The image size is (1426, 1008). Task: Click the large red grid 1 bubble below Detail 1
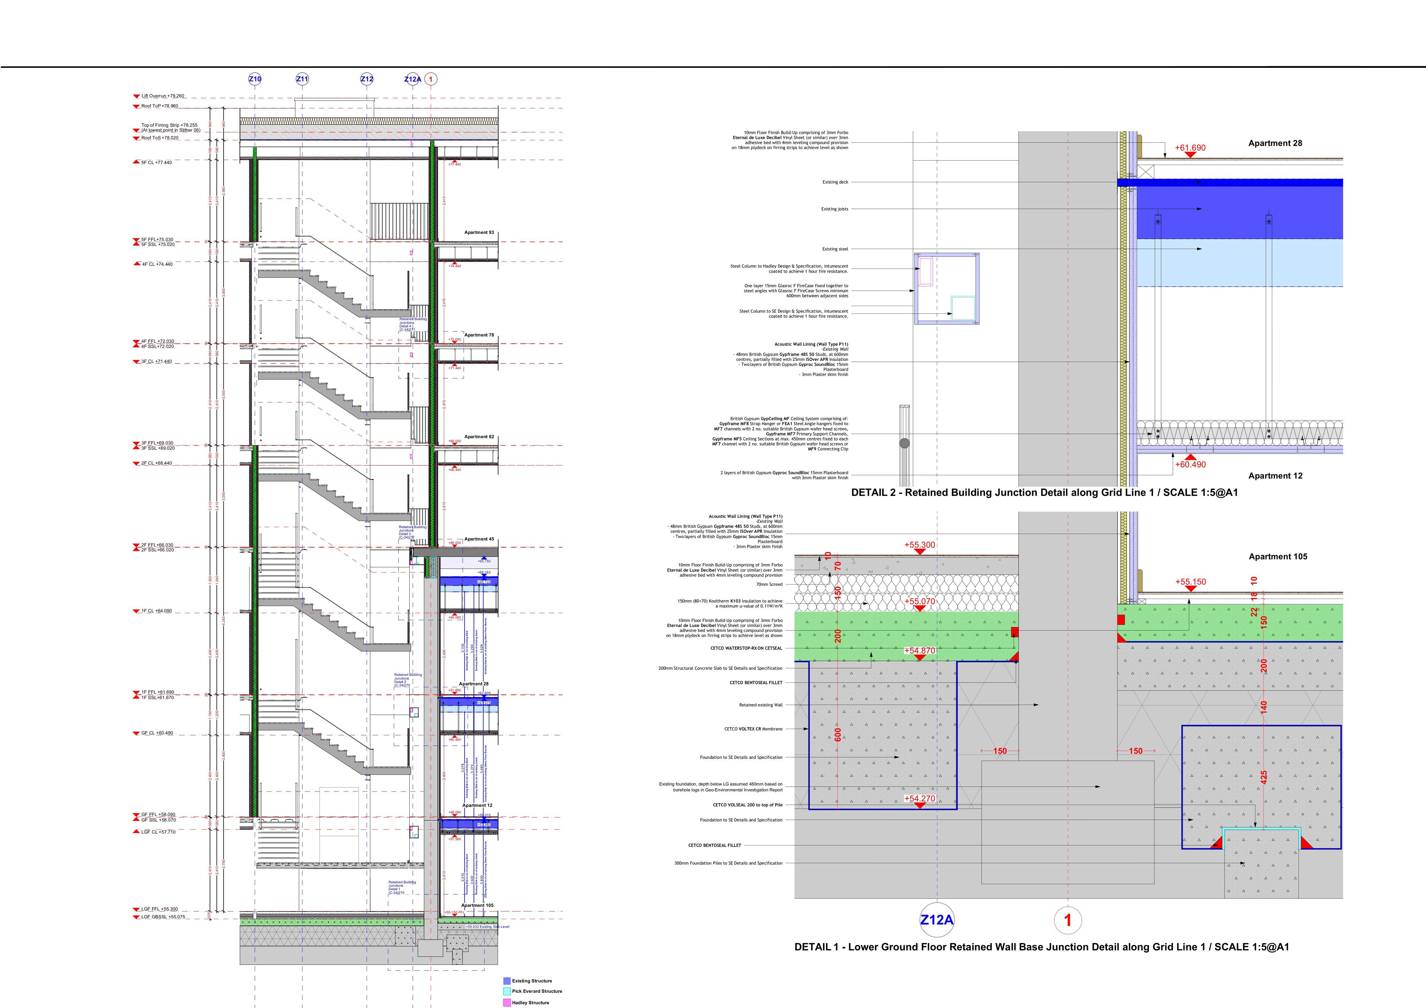(x=1068, y=920)
